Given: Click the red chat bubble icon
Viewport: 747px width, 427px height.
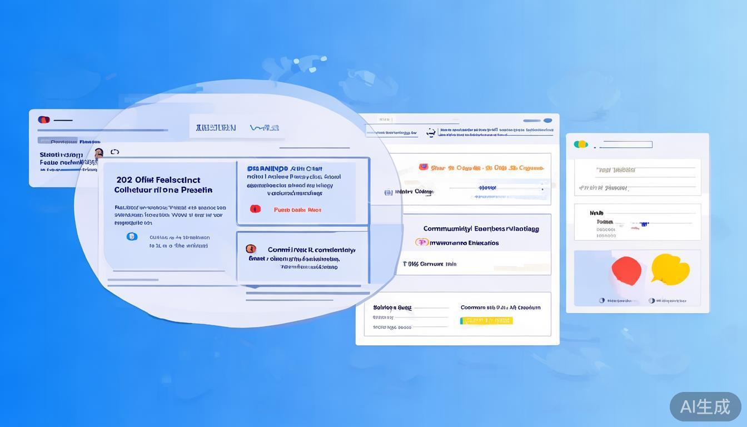Looking at the screenshot, I should coord(626,270).
